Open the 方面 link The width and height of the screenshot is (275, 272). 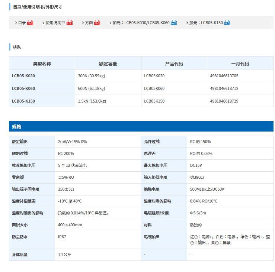[89, 23]
